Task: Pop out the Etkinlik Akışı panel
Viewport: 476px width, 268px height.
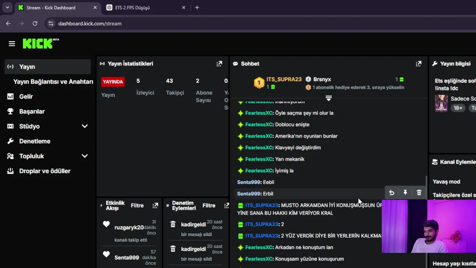Action: (x=155, y=205)
